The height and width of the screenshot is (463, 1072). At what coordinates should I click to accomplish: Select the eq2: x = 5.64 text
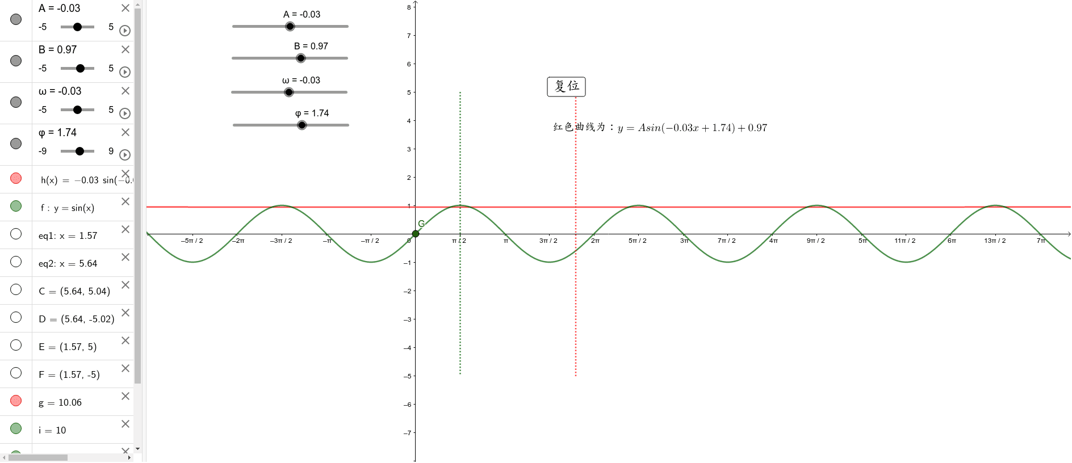68,263
